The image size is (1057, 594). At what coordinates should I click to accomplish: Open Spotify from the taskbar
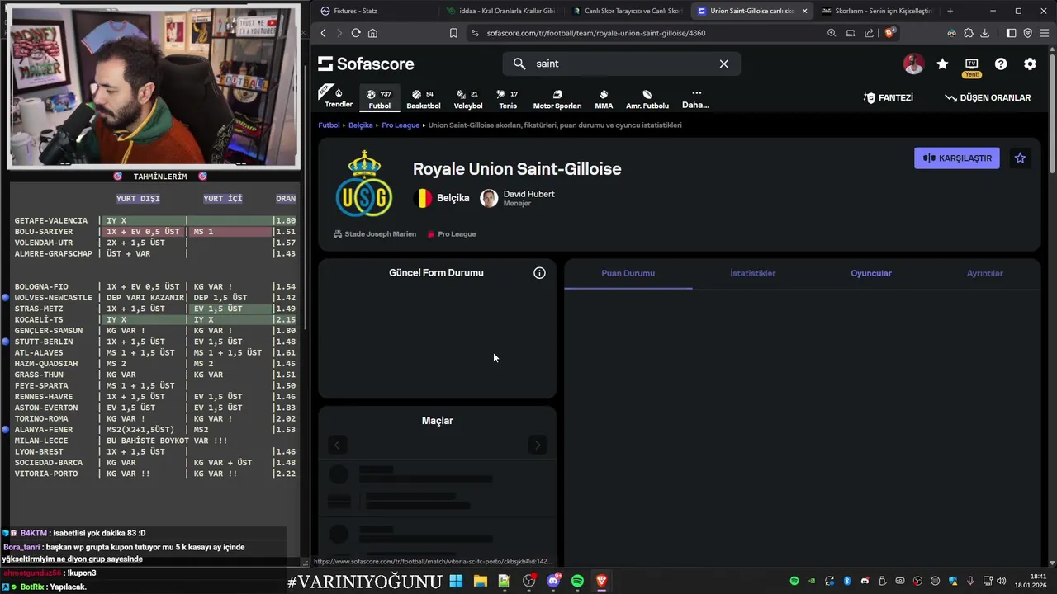point(577,581)
